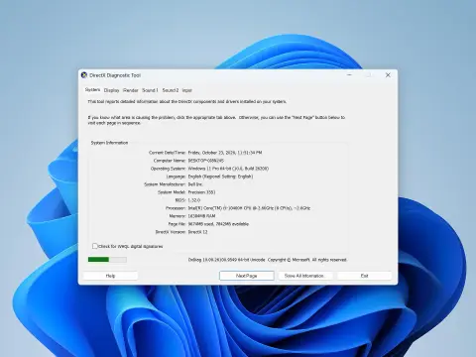Minimize the DirectX Diagnostic Tool window
This screenshot has height=357, width=476.
tap(349, 75)
